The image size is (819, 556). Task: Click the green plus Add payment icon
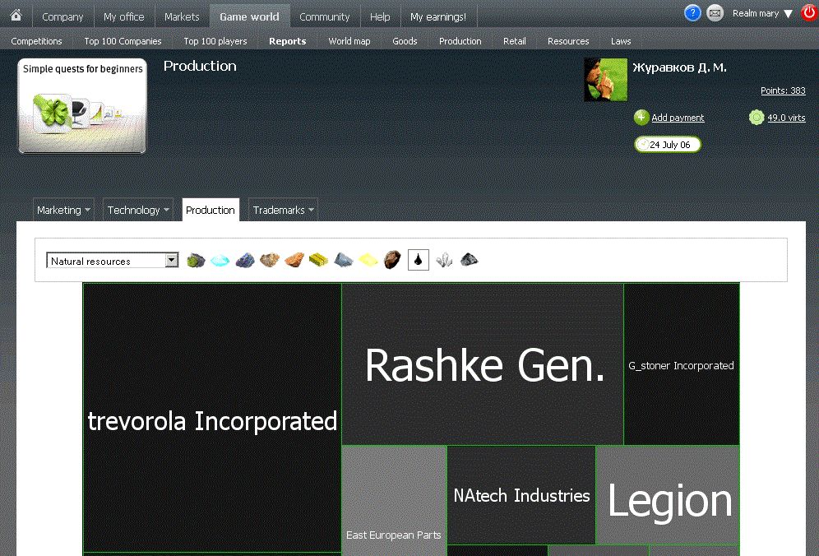tap(641, 118)
